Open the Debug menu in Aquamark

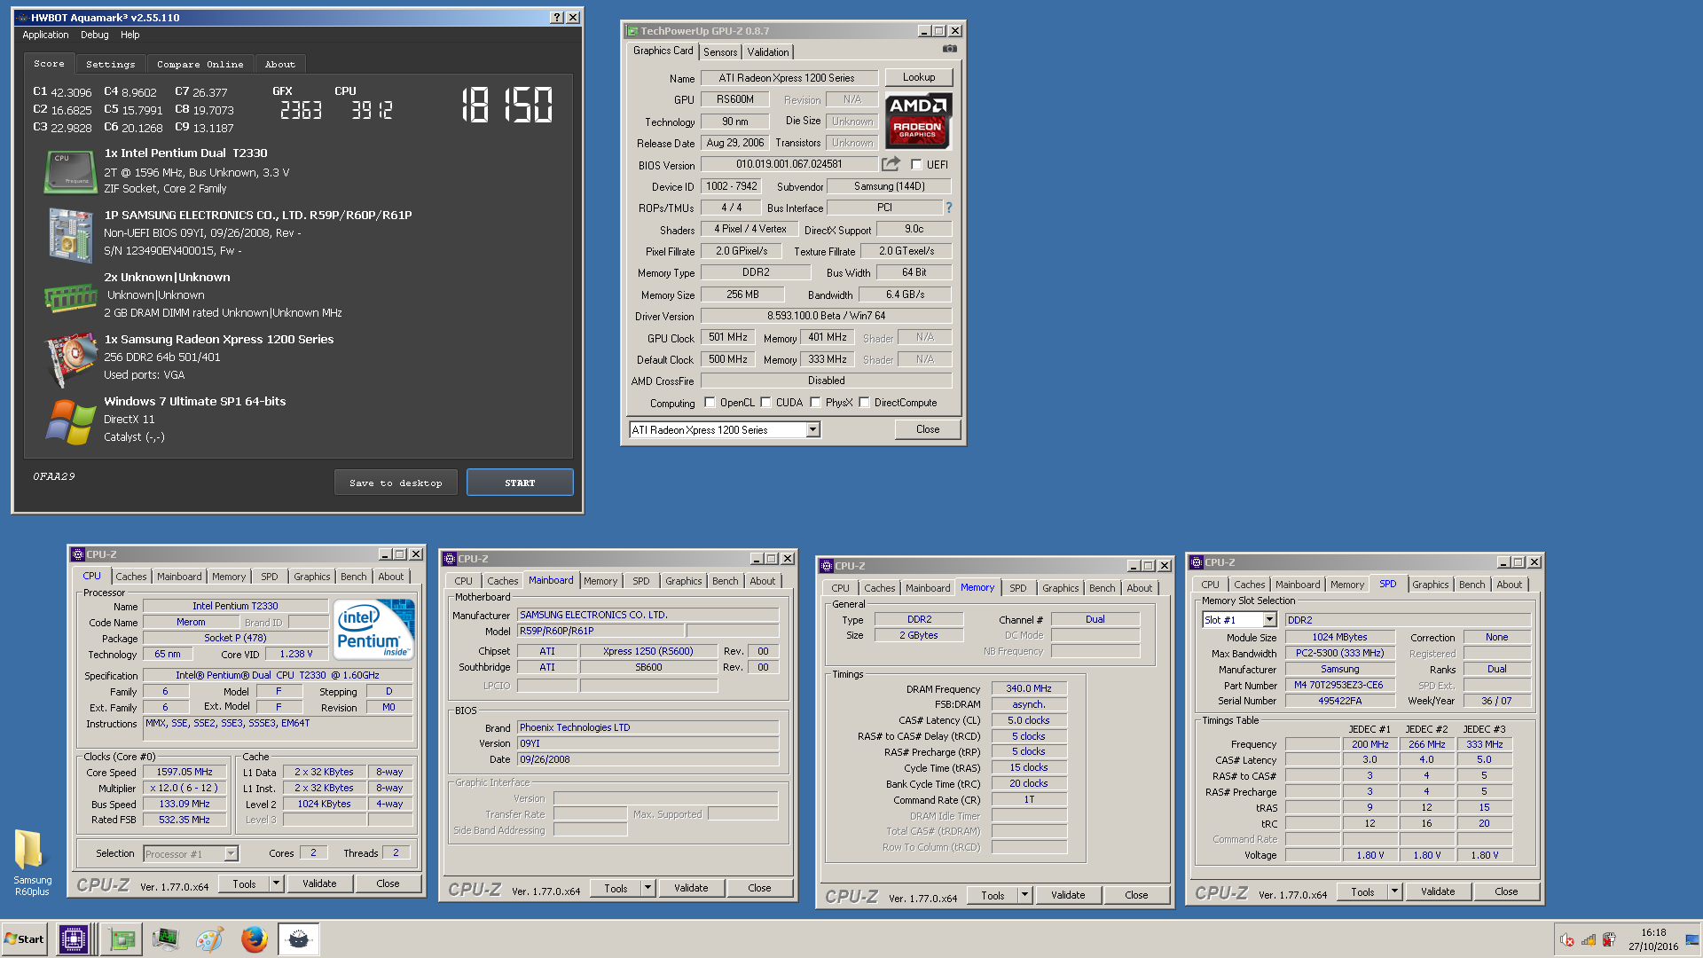[x=94, y=35]
